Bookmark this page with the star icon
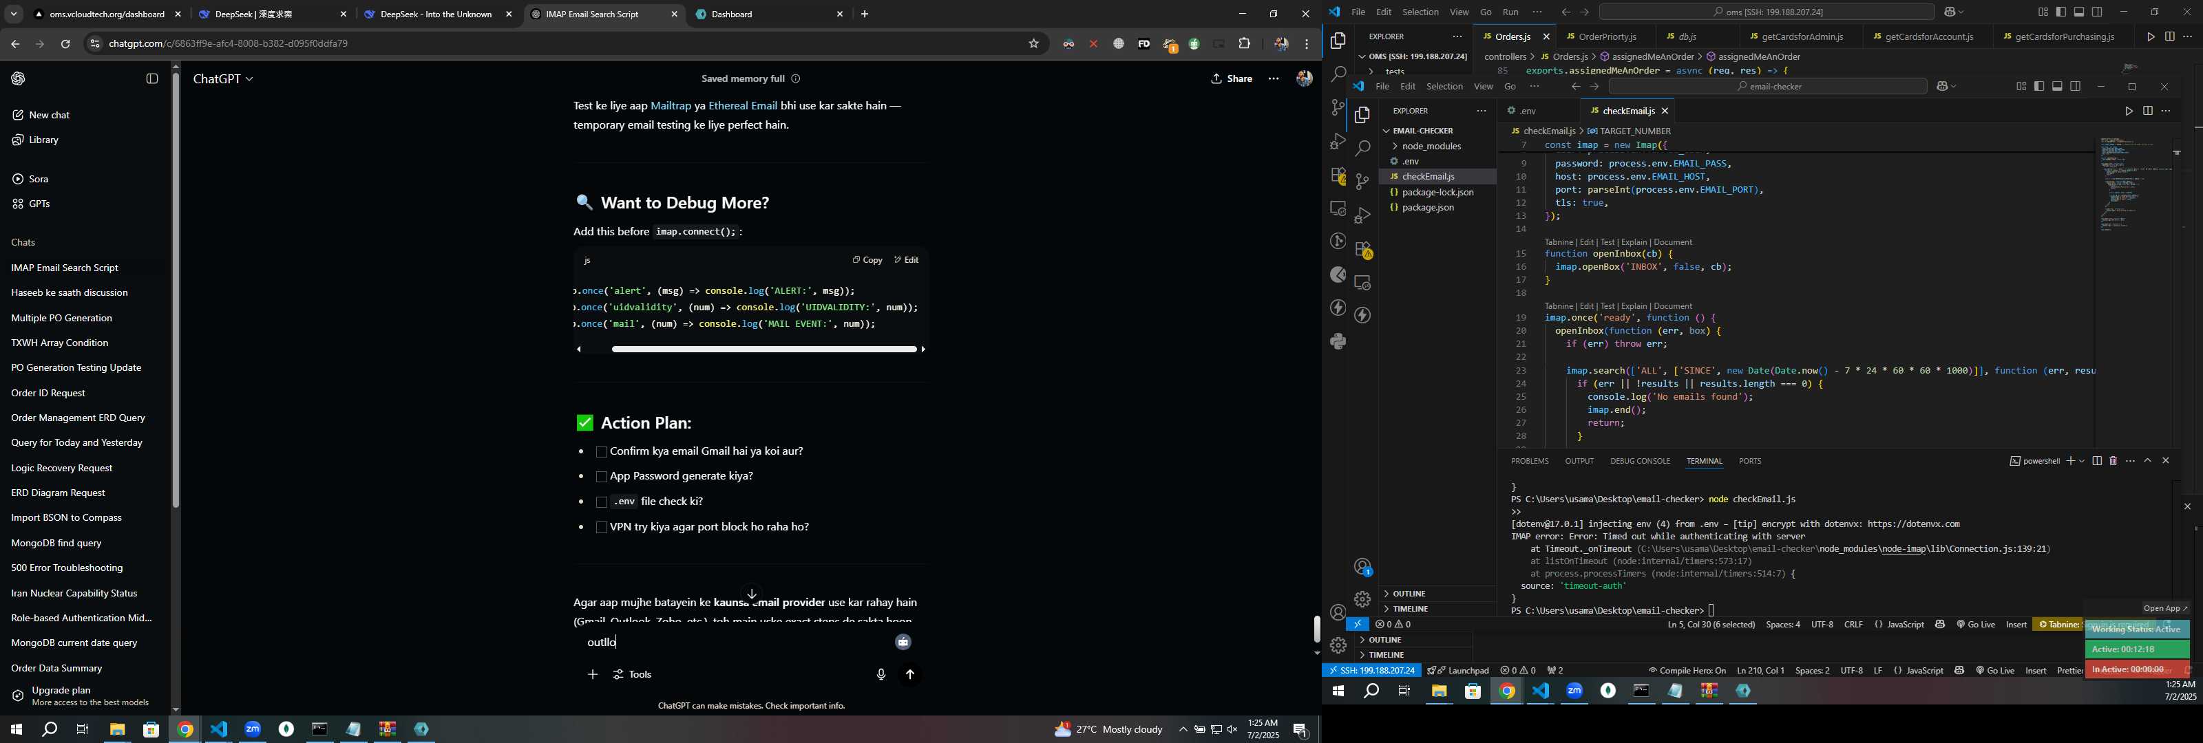Screen dimensions: 2203x743 pos(1033,43)
